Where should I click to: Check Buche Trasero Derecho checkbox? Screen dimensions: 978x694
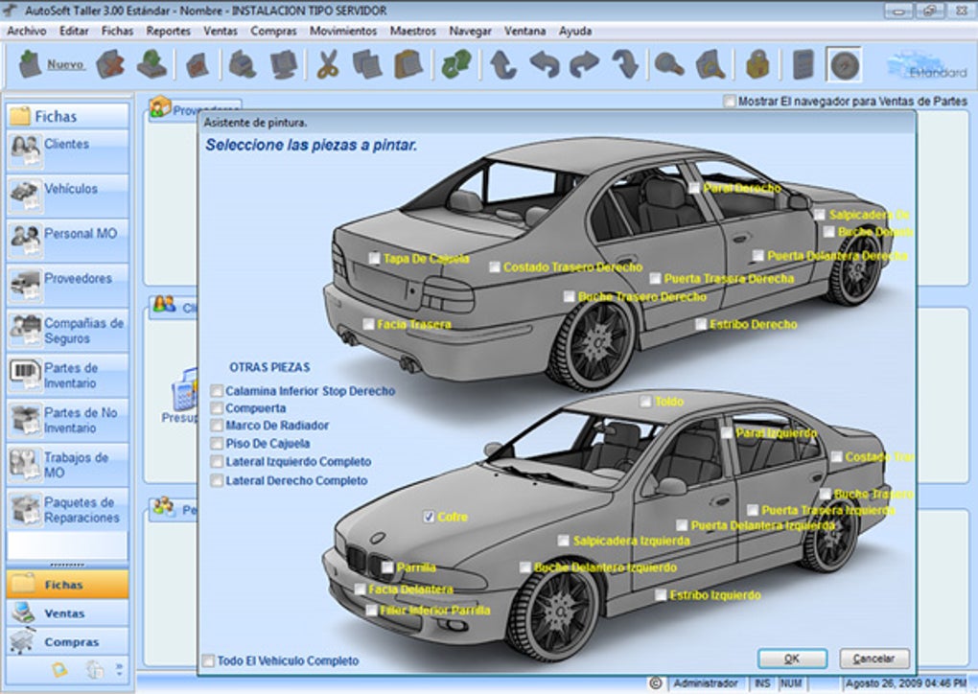coord(570,297)
